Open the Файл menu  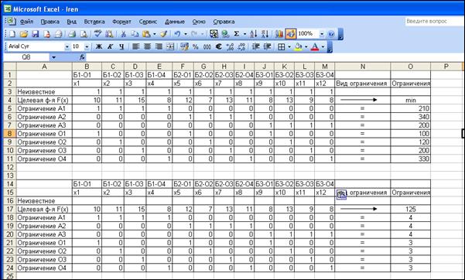pos(26,22)
